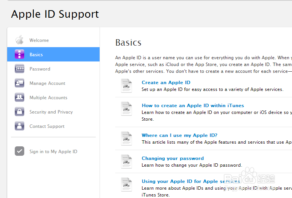The height and width of the screenshot is (198, 292).
Task: Open the Create an Apple ID article
Action: click(166, 83)
